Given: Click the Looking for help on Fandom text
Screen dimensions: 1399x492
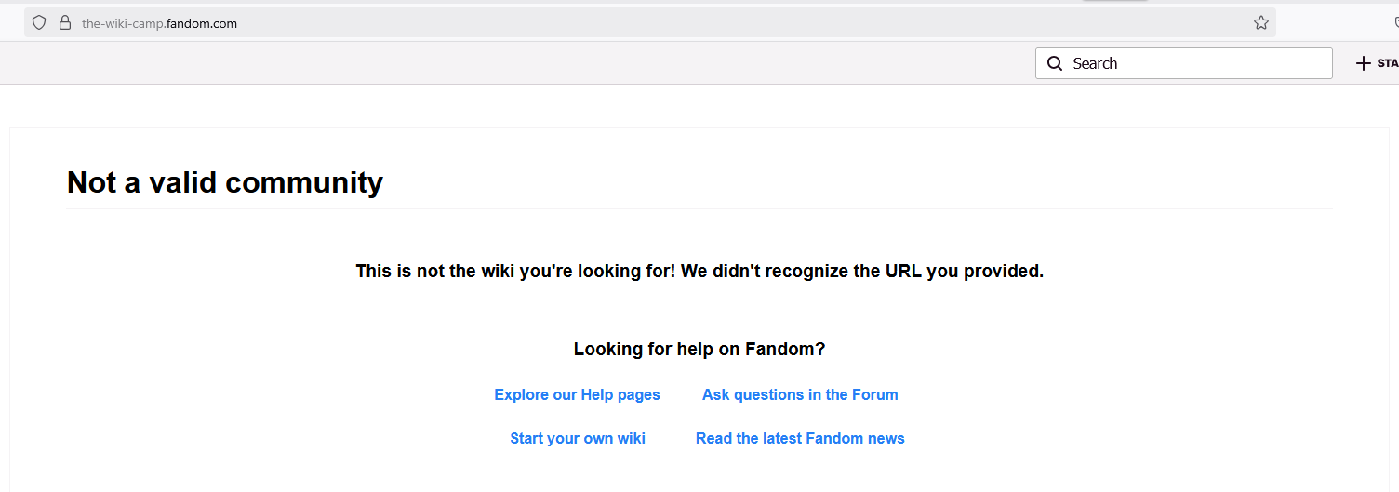Looking at the screenshot, I should coord(699,350).
